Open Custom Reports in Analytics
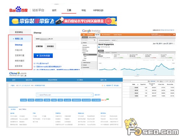 click(x=118, y=35)
